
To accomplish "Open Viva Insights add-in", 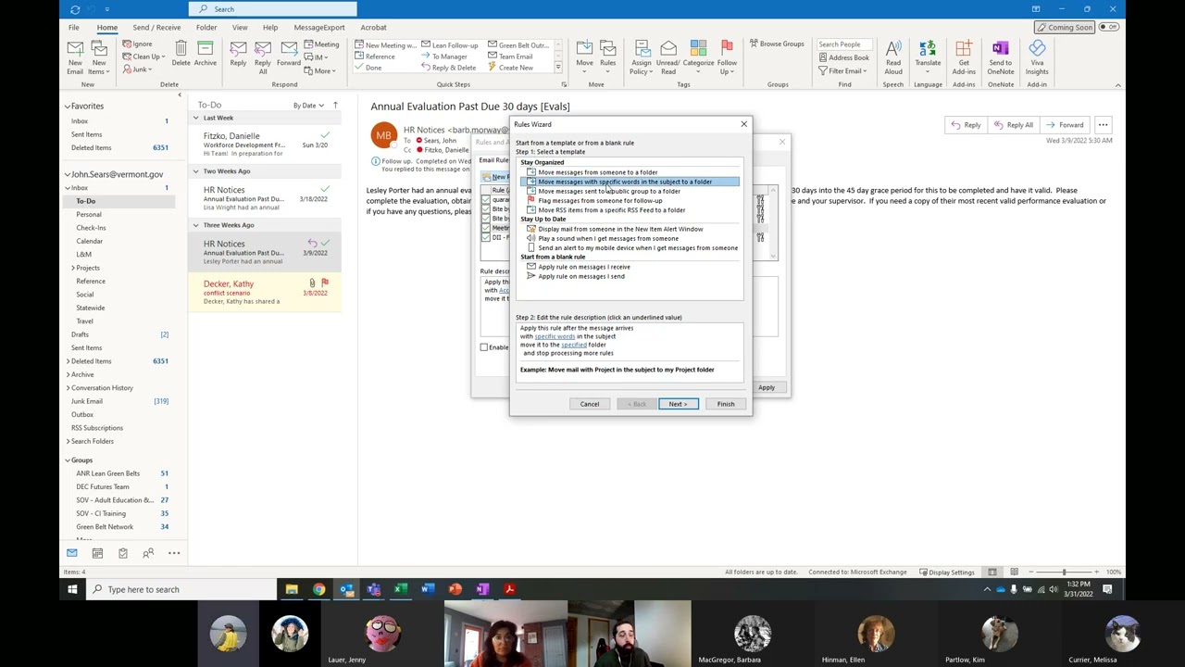I will click(1037, 57).
